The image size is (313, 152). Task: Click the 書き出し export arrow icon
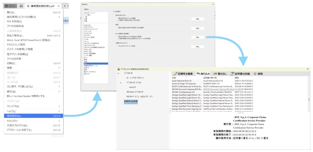click(x=215, y=74)
